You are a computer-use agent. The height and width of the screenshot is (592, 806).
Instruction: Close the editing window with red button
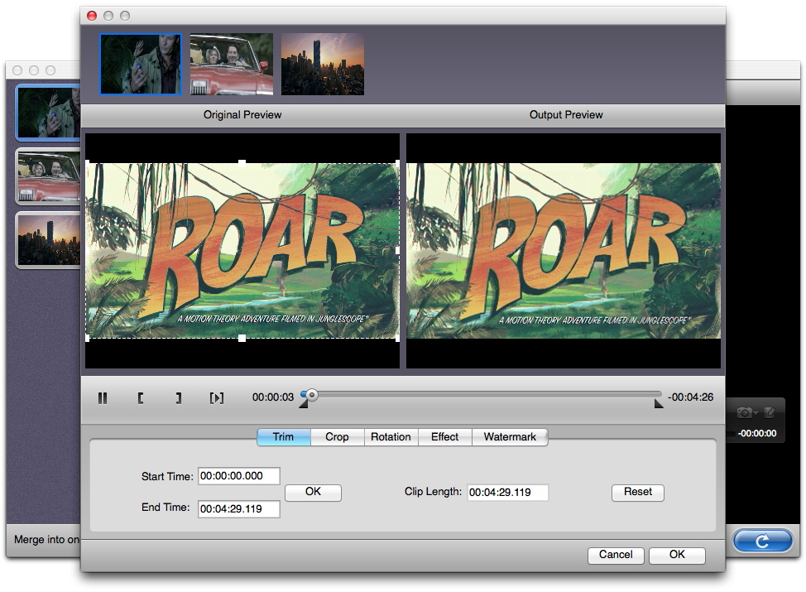tap(92, 16)
